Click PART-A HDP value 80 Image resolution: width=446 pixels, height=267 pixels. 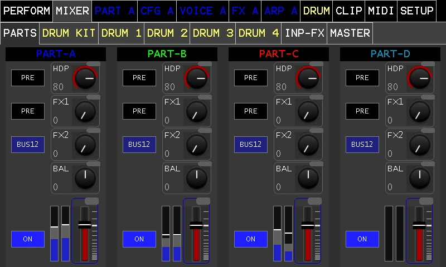click(59, 87)
